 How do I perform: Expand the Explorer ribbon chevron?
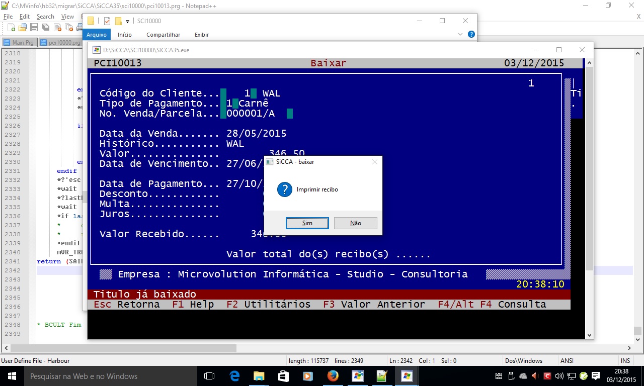[x=460, y=34]
